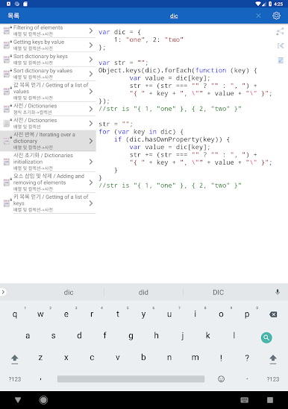The image size is (288, 409).
Task: Choose 'did' keyboard suggestion
Action: click(143, 292)
